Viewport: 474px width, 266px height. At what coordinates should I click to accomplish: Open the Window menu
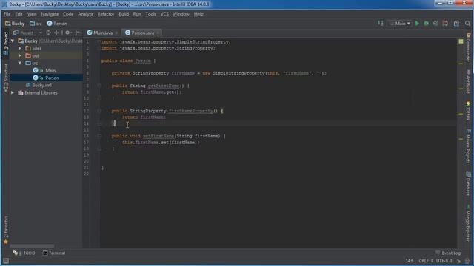click(x=181, y=14)
